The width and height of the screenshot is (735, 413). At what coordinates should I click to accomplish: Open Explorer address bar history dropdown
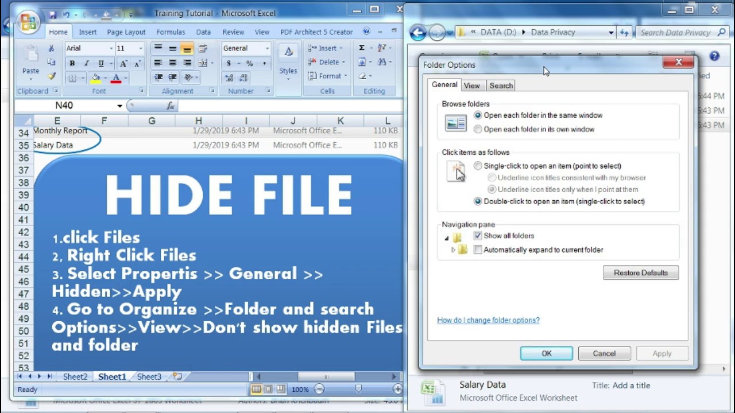point(611,33)
